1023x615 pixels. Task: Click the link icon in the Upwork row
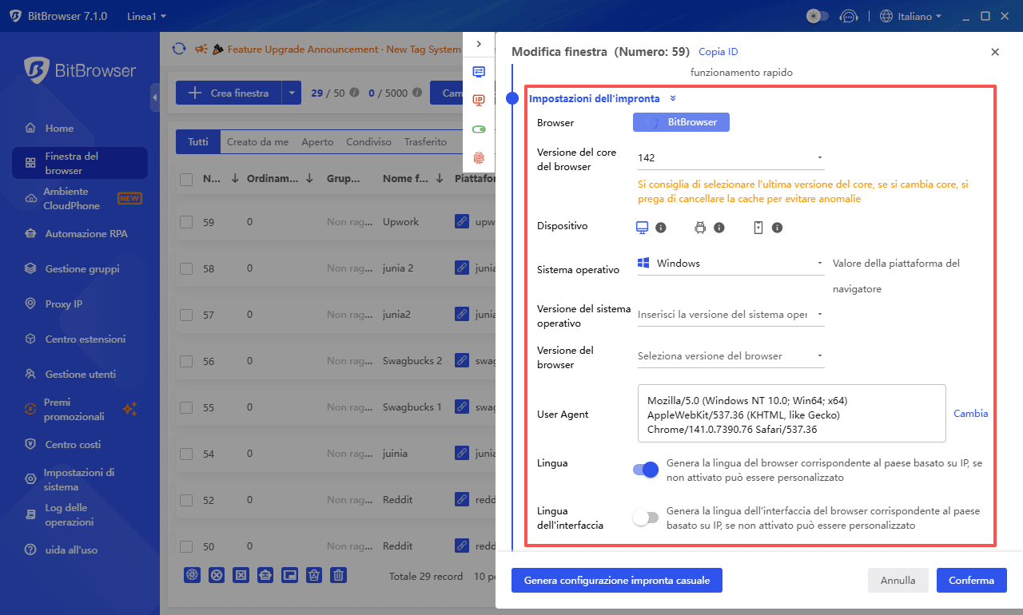click(462, 221)
